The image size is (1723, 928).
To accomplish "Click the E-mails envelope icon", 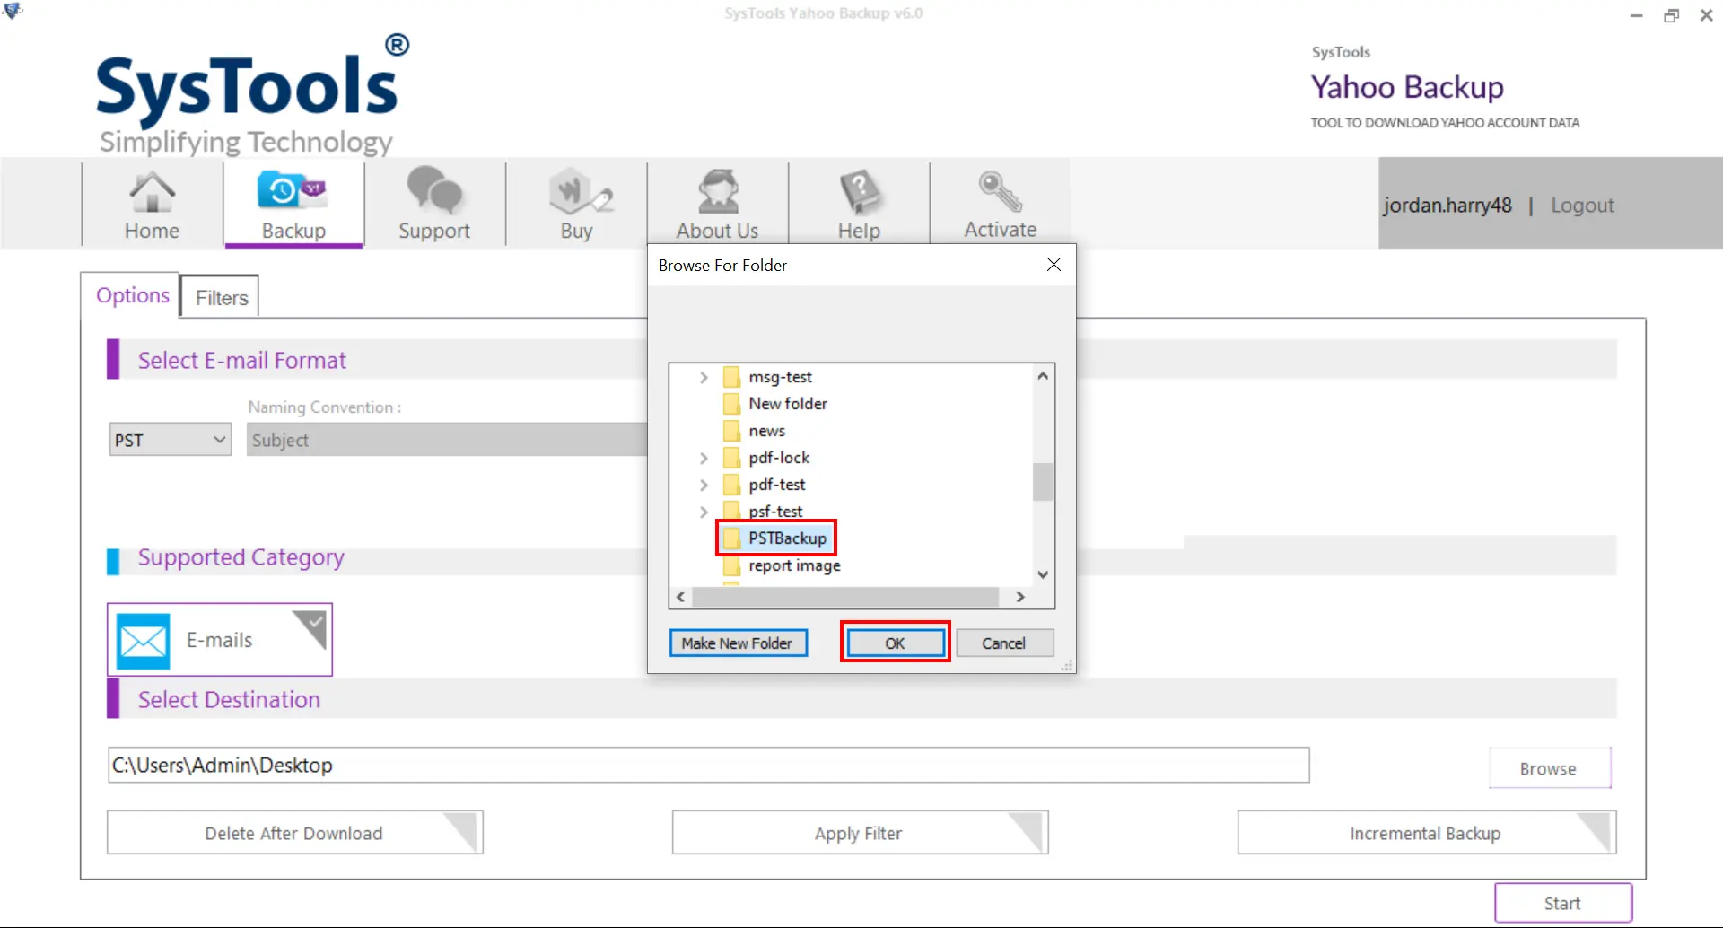I will (x=143, y=641).
